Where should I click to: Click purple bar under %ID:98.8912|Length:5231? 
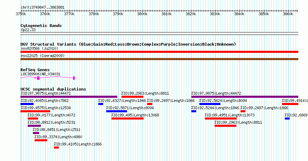[x=34, y=126]
